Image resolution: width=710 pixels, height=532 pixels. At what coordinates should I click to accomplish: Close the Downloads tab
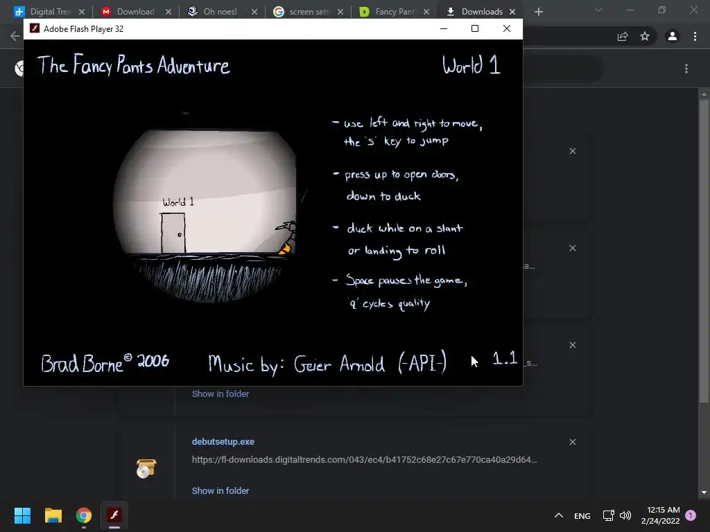tap(512, 12)
